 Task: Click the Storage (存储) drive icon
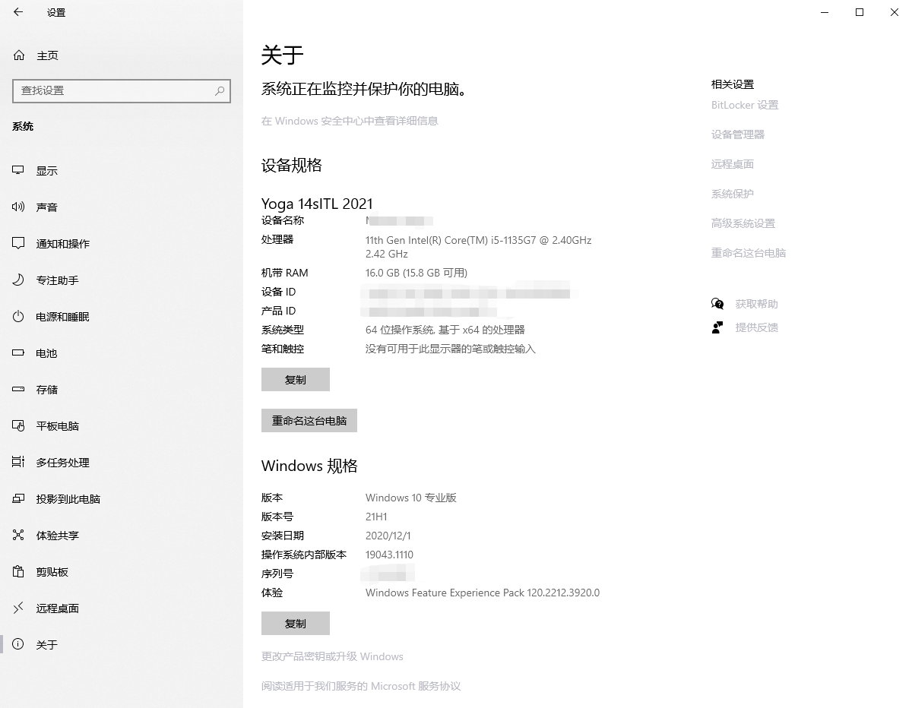19,390
